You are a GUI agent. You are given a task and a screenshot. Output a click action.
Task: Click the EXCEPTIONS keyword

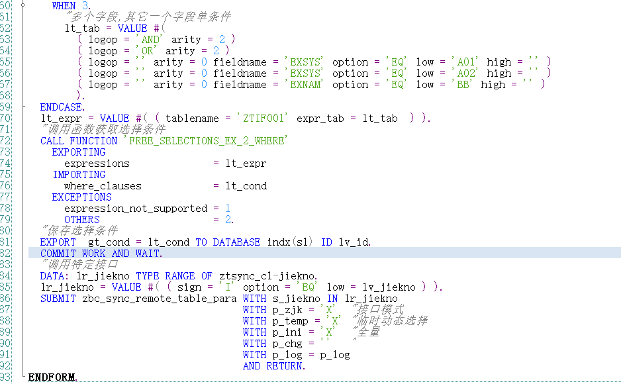[81, 197]
